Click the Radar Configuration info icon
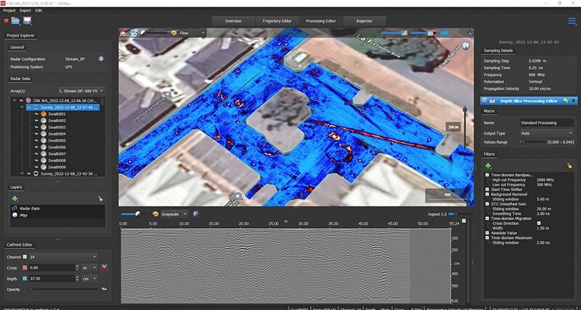 (101, 58)
